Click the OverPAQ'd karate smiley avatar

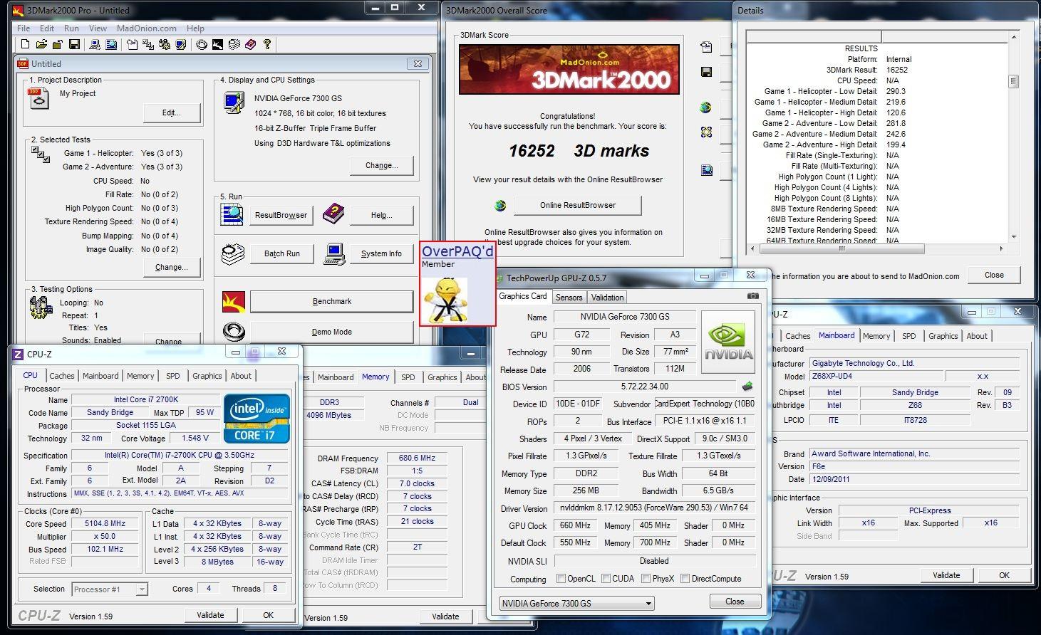coord(445,300)
